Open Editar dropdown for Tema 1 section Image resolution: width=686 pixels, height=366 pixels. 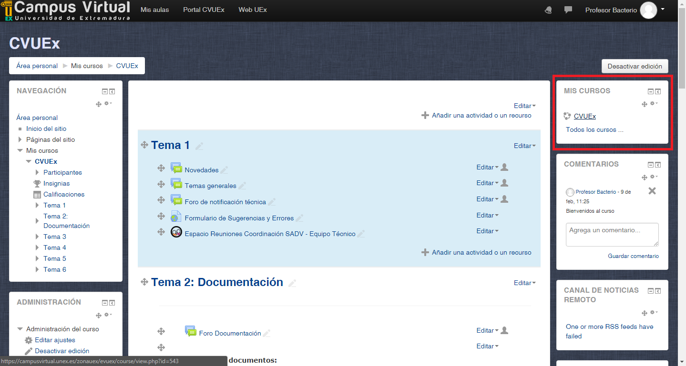(x=524, y=146)
